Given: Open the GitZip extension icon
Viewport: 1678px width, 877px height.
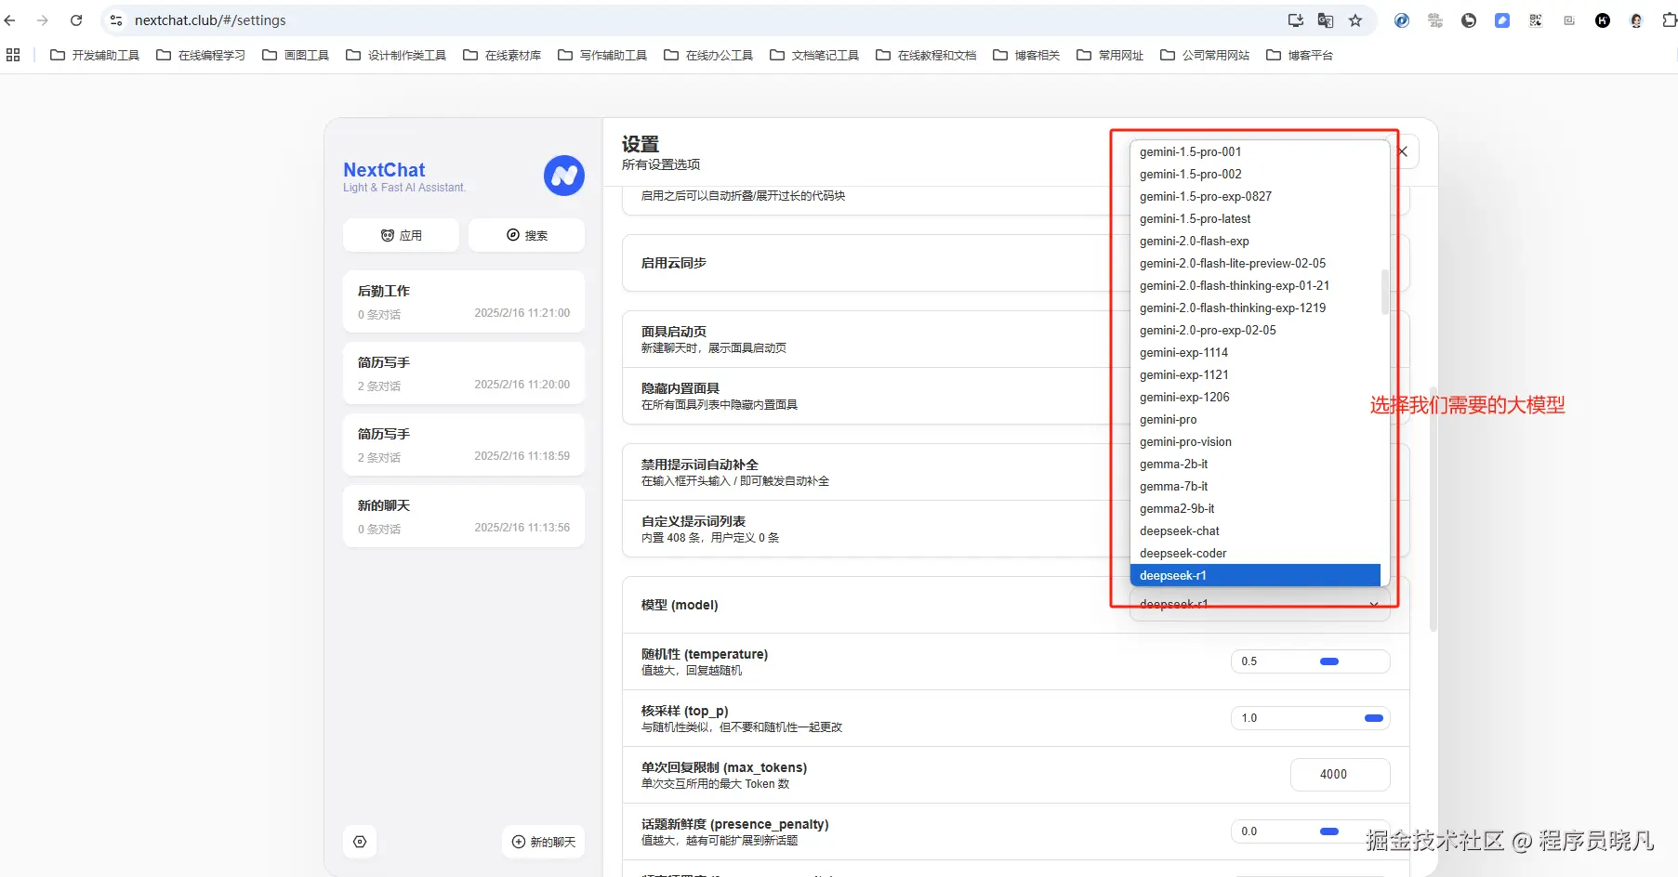Looking at the screenshot, I should click(x=1435, y=20).
